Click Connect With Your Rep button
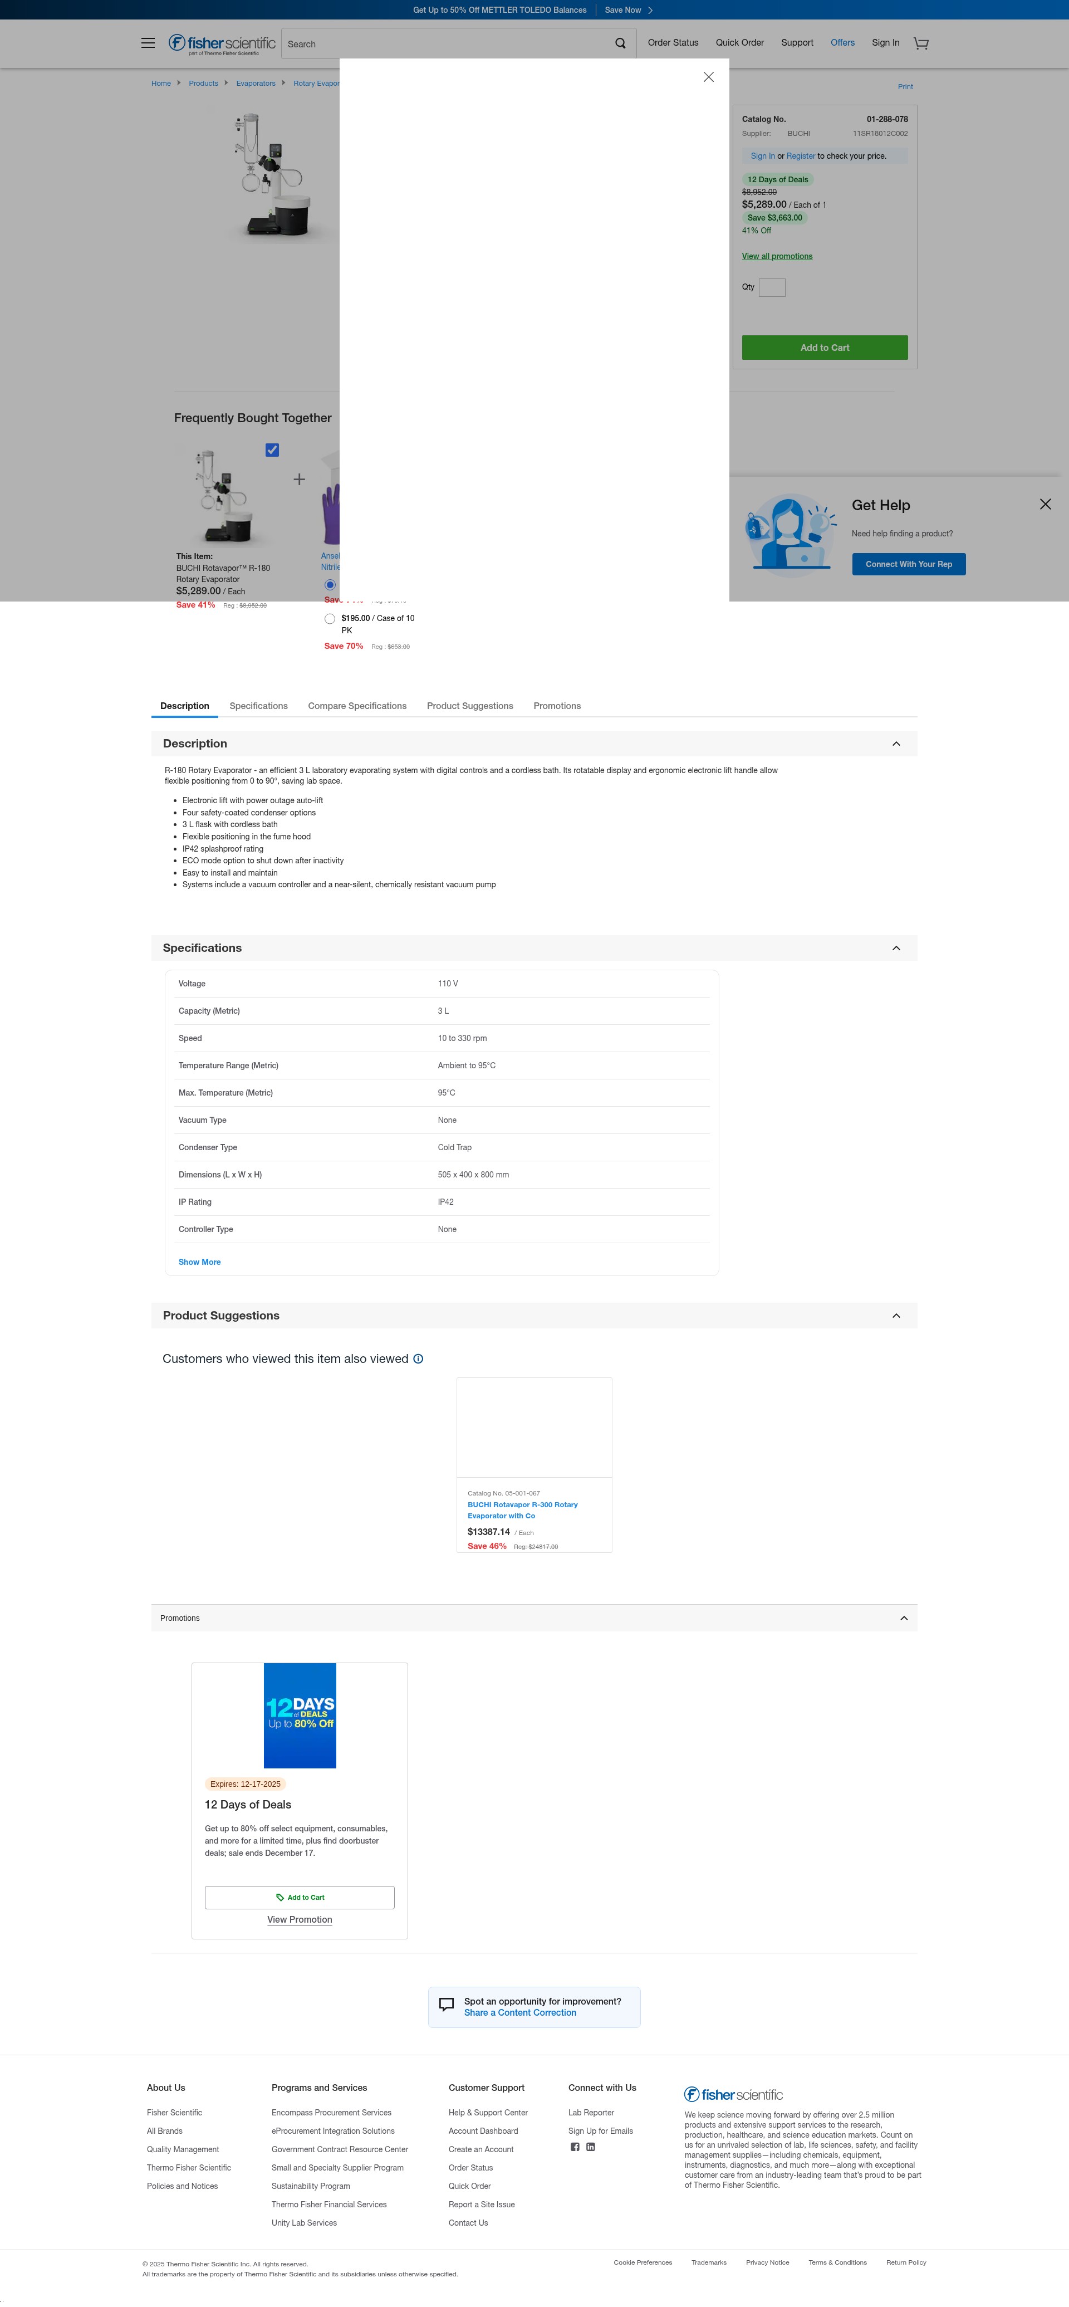The height and width of the screenshot is (2307, 1069). pyautogui.click(x=909, y=564)
